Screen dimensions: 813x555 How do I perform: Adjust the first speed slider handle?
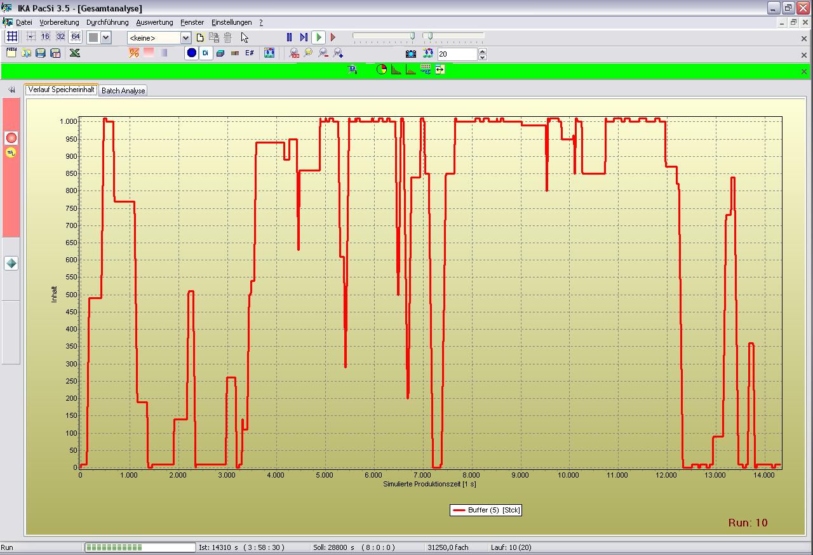(412, 37)
